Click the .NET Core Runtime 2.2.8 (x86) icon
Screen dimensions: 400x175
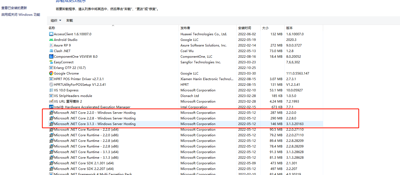[x=51, y=146]
